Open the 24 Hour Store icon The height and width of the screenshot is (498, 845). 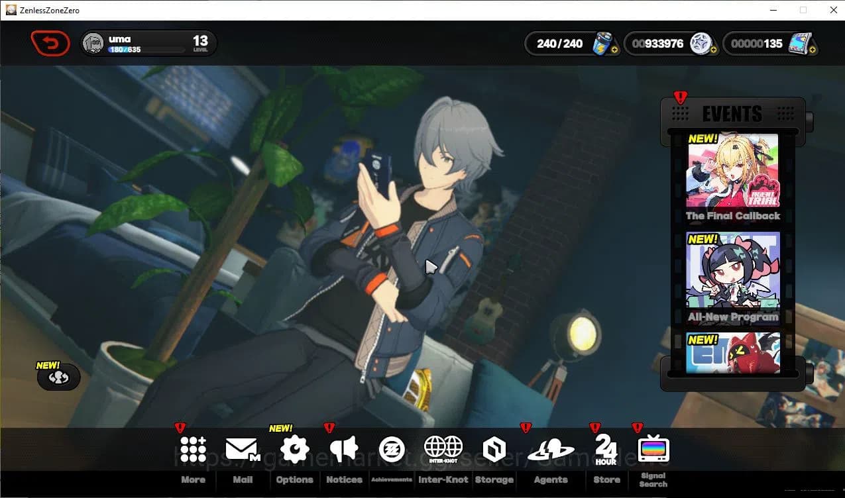click(606, 450)
